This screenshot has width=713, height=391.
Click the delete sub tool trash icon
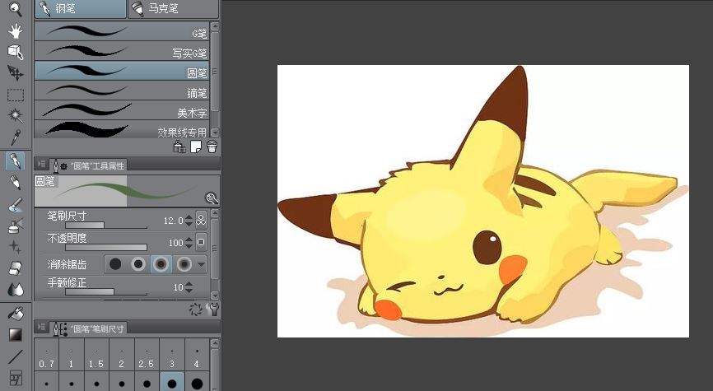[212, 147]
